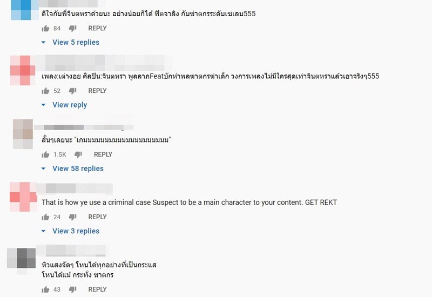Expand View 5 replies
432x297 pixels.
point(75,42)
